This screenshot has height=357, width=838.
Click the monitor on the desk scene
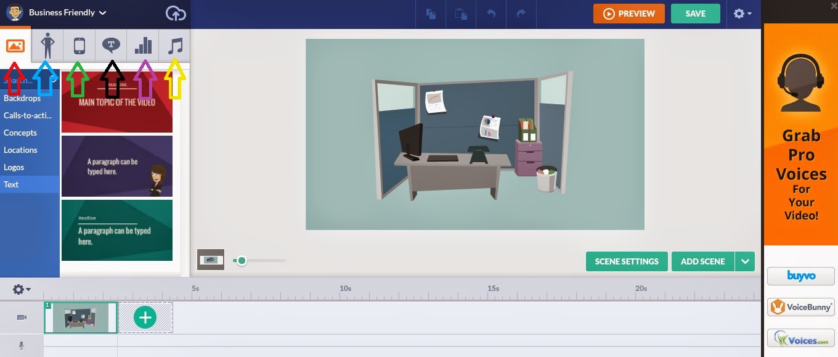411,142
